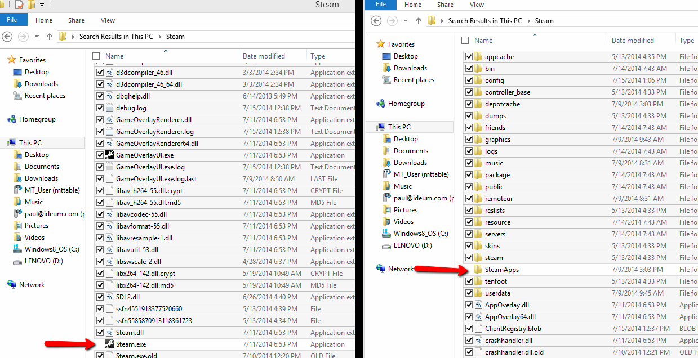This screenshot has height=358, width=698.
Task: Click the This PC icon in right window sidebar
Action: coord(381,127)
